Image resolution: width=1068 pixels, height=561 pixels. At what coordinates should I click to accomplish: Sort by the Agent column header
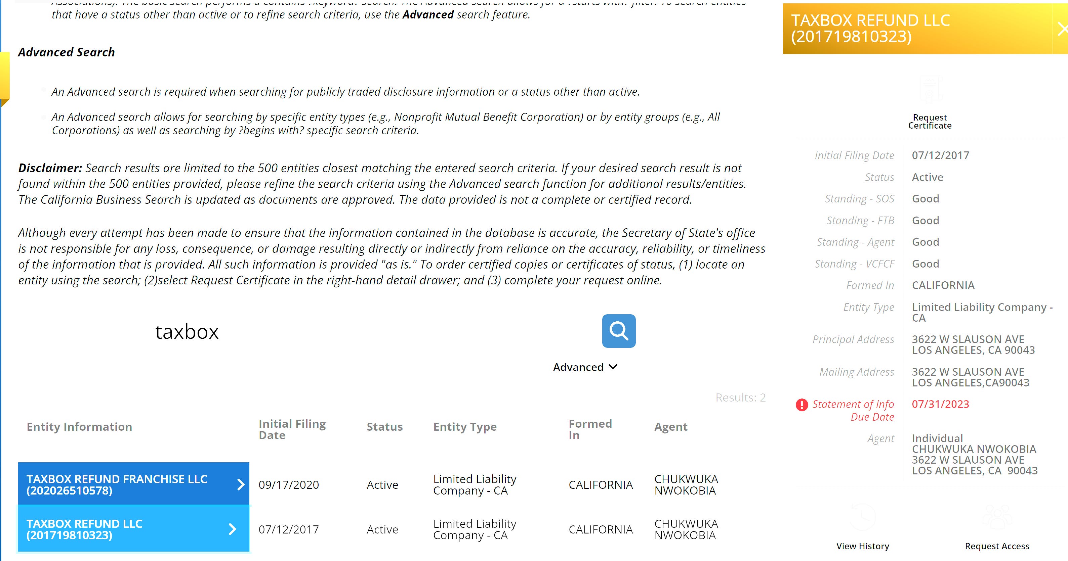click(x=670, y=427)
